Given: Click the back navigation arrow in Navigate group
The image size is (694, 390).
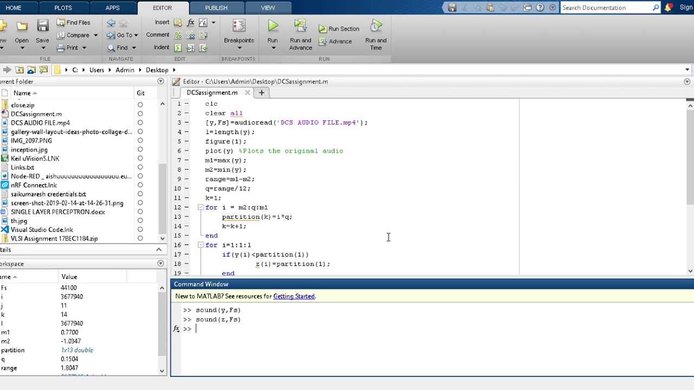Looking at the screenshot, I should [111, 23].
